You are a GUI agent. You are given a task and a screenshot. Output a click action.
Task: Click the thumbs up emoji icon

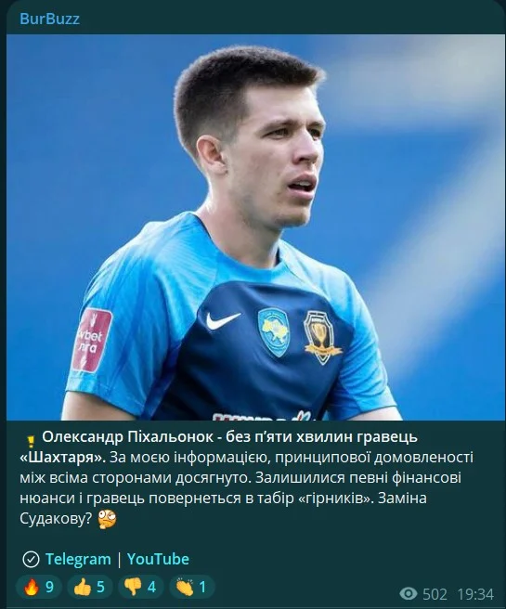(x=82, y=587)
